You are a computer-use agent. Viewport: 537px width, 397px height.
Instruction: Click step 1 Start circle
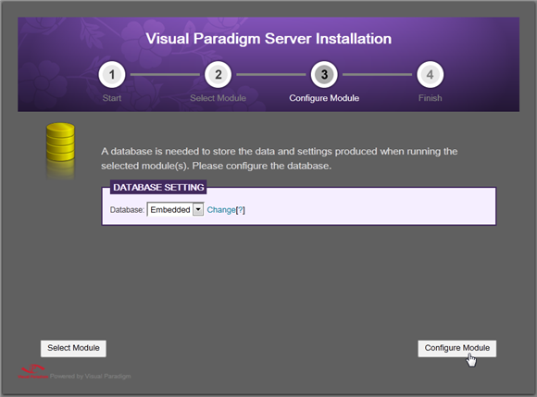point(112,75)
